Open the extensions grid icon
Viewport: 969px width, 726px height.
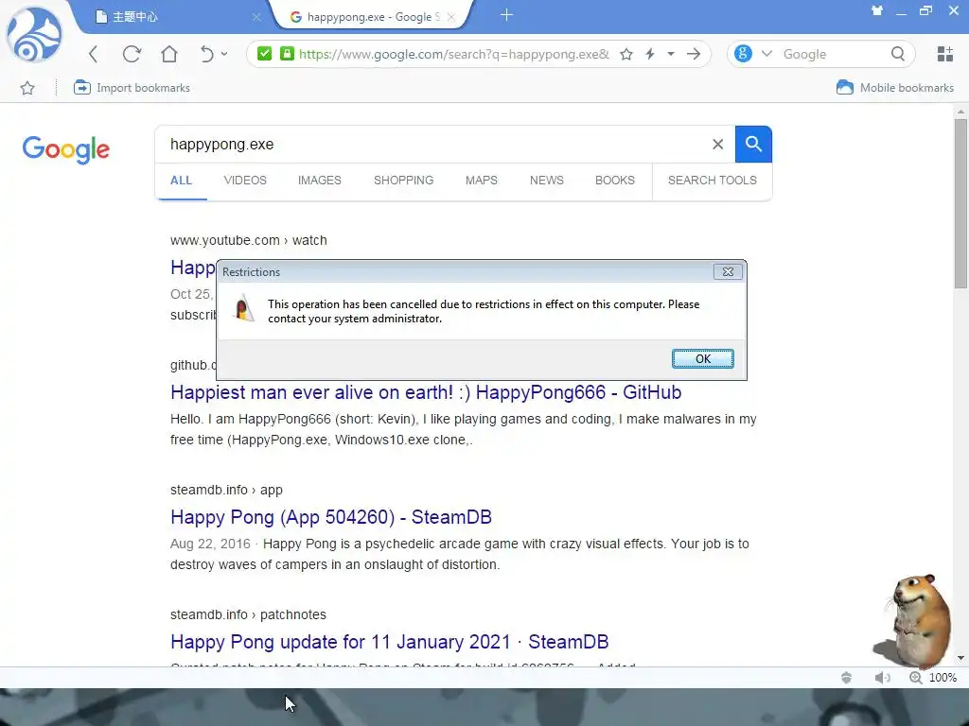(945, 54)
